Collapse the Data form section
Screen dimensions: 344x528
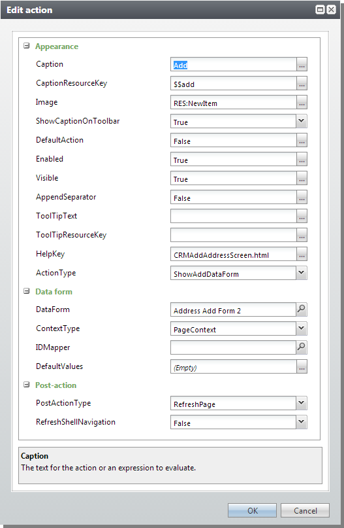pos(27,291)
